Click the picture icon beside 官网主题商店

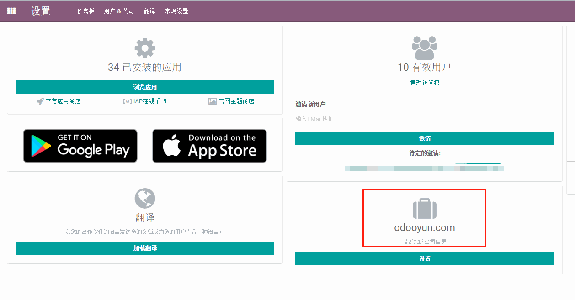coord(213,101)
